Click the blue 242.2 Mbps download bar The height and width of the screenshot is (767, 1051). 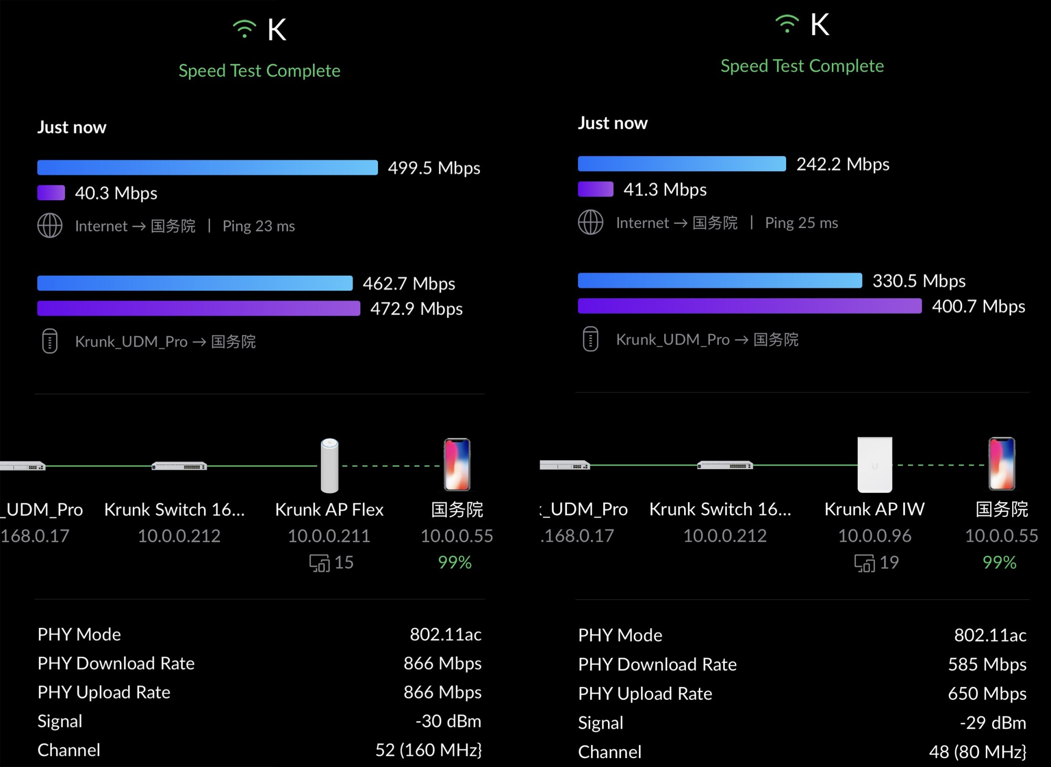(x=682, y=164)
